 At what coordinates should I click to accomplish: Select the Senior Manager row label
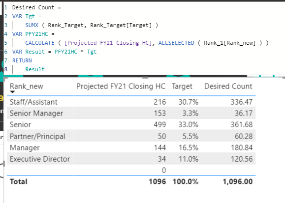[36, 114]
